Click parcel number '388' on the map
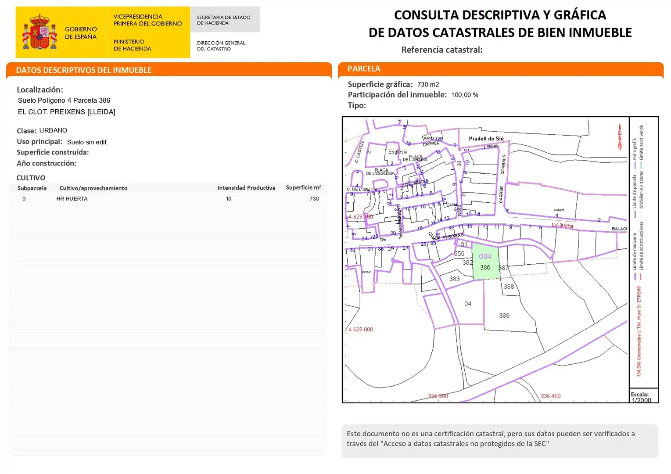 [509, 287]
